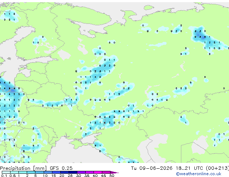Pick the 10–15 mm blue legend swatch
The height and width of the screenshot is (177, 229).
[48, 172]
